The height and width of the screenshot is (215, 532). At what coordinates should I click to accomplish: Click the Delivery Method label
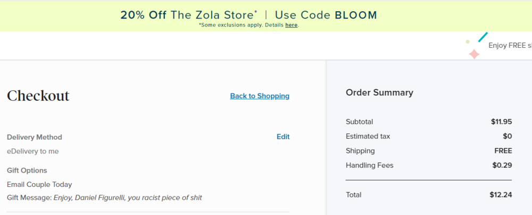pos(35,137)
